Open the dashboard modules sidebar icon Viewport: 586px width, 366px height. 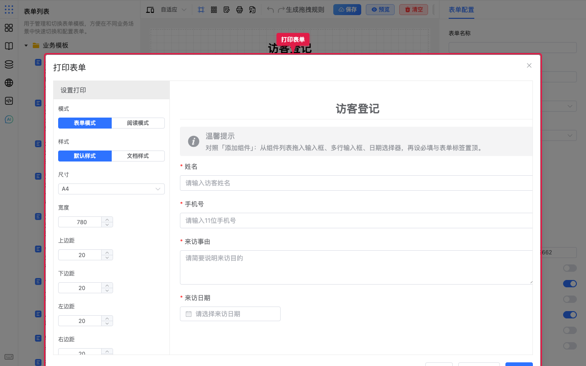(x=9, y=28)
